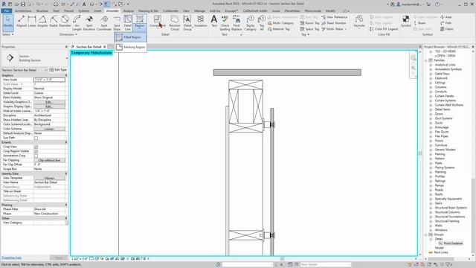476x268 pixels.
Task: Open the Detail Group tool
Action: click(x=187, y=23)
